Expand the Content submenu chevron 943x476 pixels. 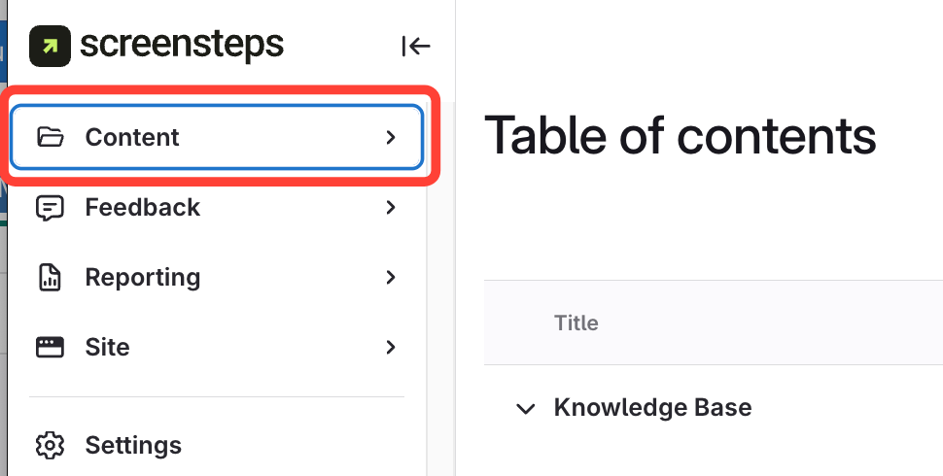point(391,138)
